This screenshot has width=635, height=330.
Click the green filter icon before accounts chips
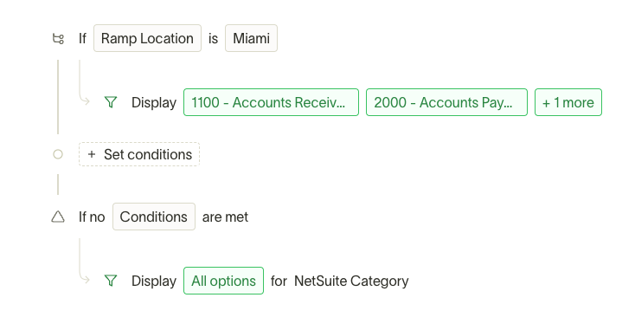point(111,102)
